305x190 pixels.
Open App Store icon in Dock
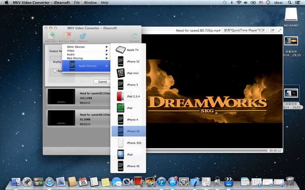point(173,182)
